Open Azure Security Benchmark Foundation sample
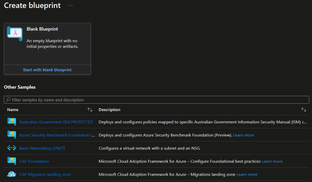 click(57, 135)
